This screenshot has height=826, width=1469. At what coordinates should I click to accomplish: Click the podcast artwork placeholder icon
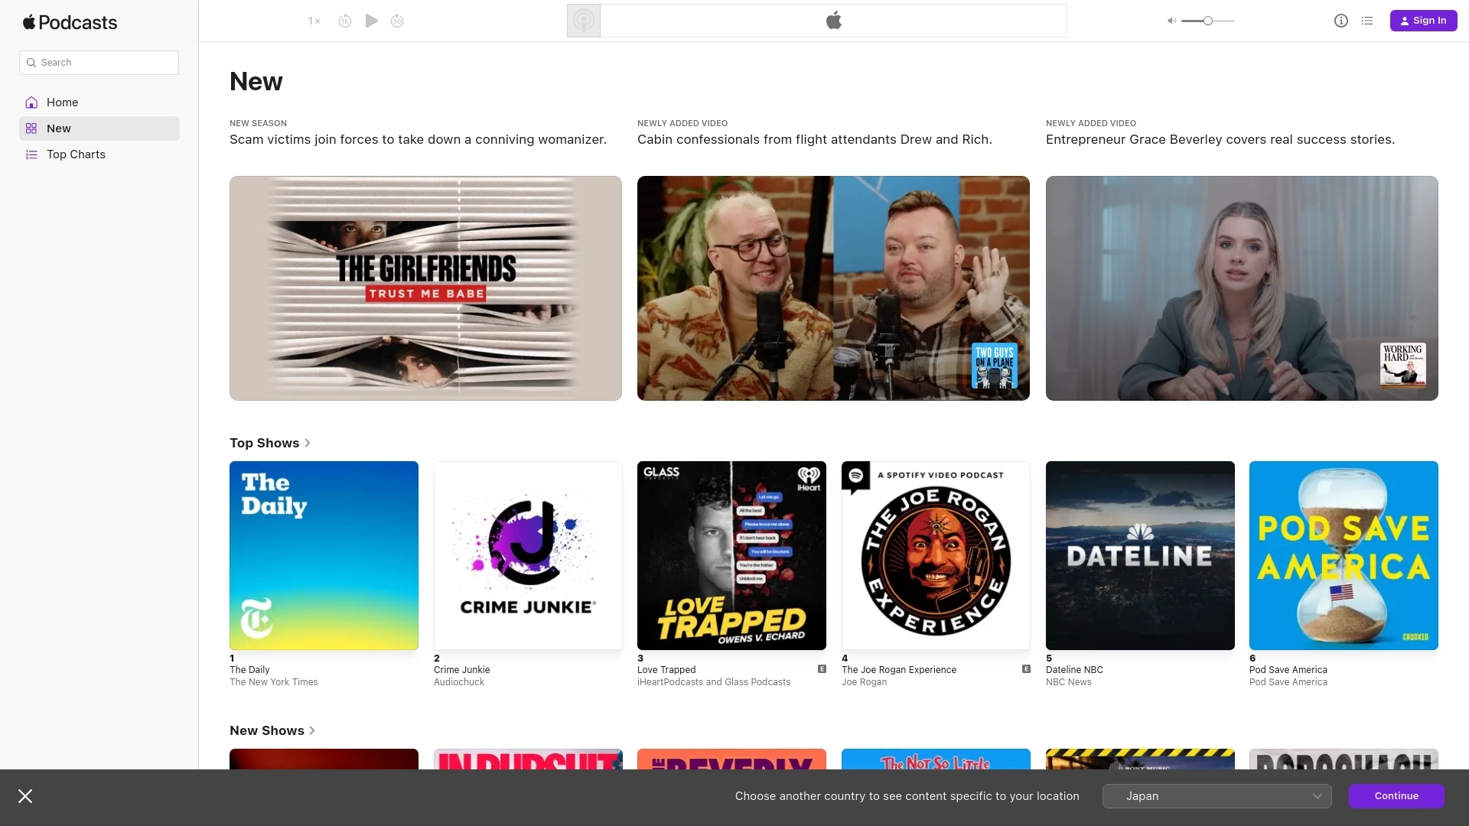pyautogui.click(x=584, y=21)
